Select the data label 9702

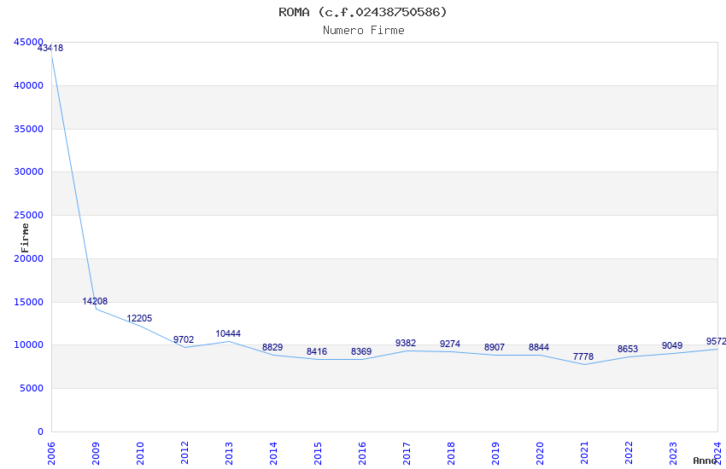(184, 339)
